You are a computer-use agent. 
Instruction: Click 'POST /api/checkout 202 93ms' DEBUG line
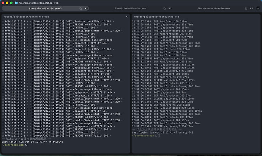[x=163, y=37]
